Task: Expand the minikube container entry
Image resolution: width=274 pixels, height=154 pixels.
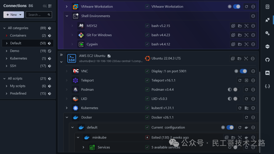Action: pyautogui.click(x=78, y=137)
